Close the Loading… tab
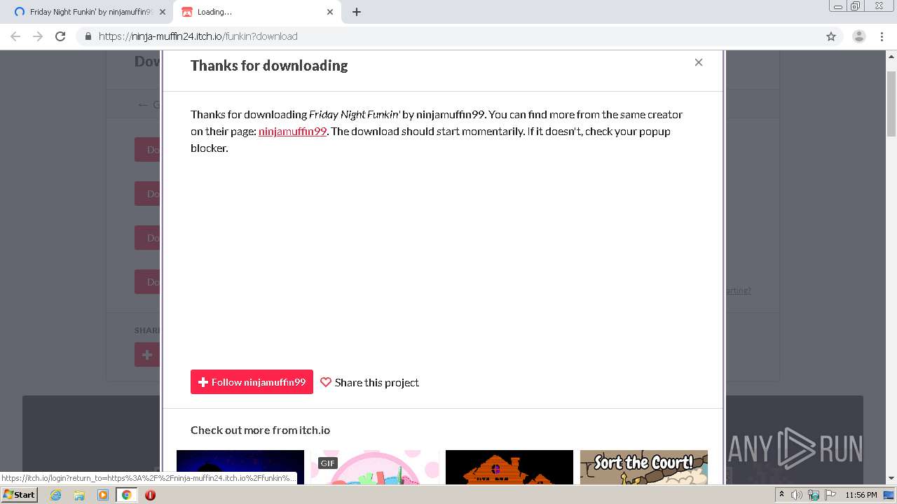 (x=330, y=12)
